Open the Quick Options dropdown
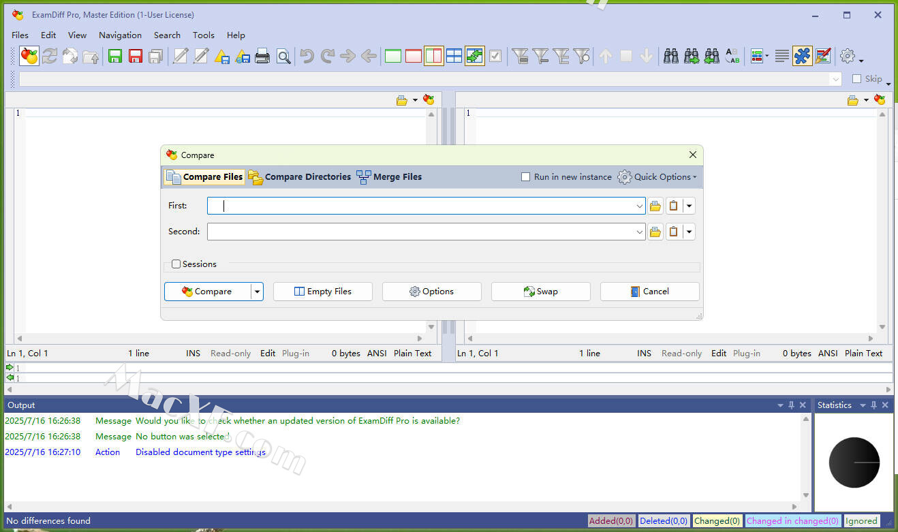Viewport: 898px width, 532px height. click(657, 177)
